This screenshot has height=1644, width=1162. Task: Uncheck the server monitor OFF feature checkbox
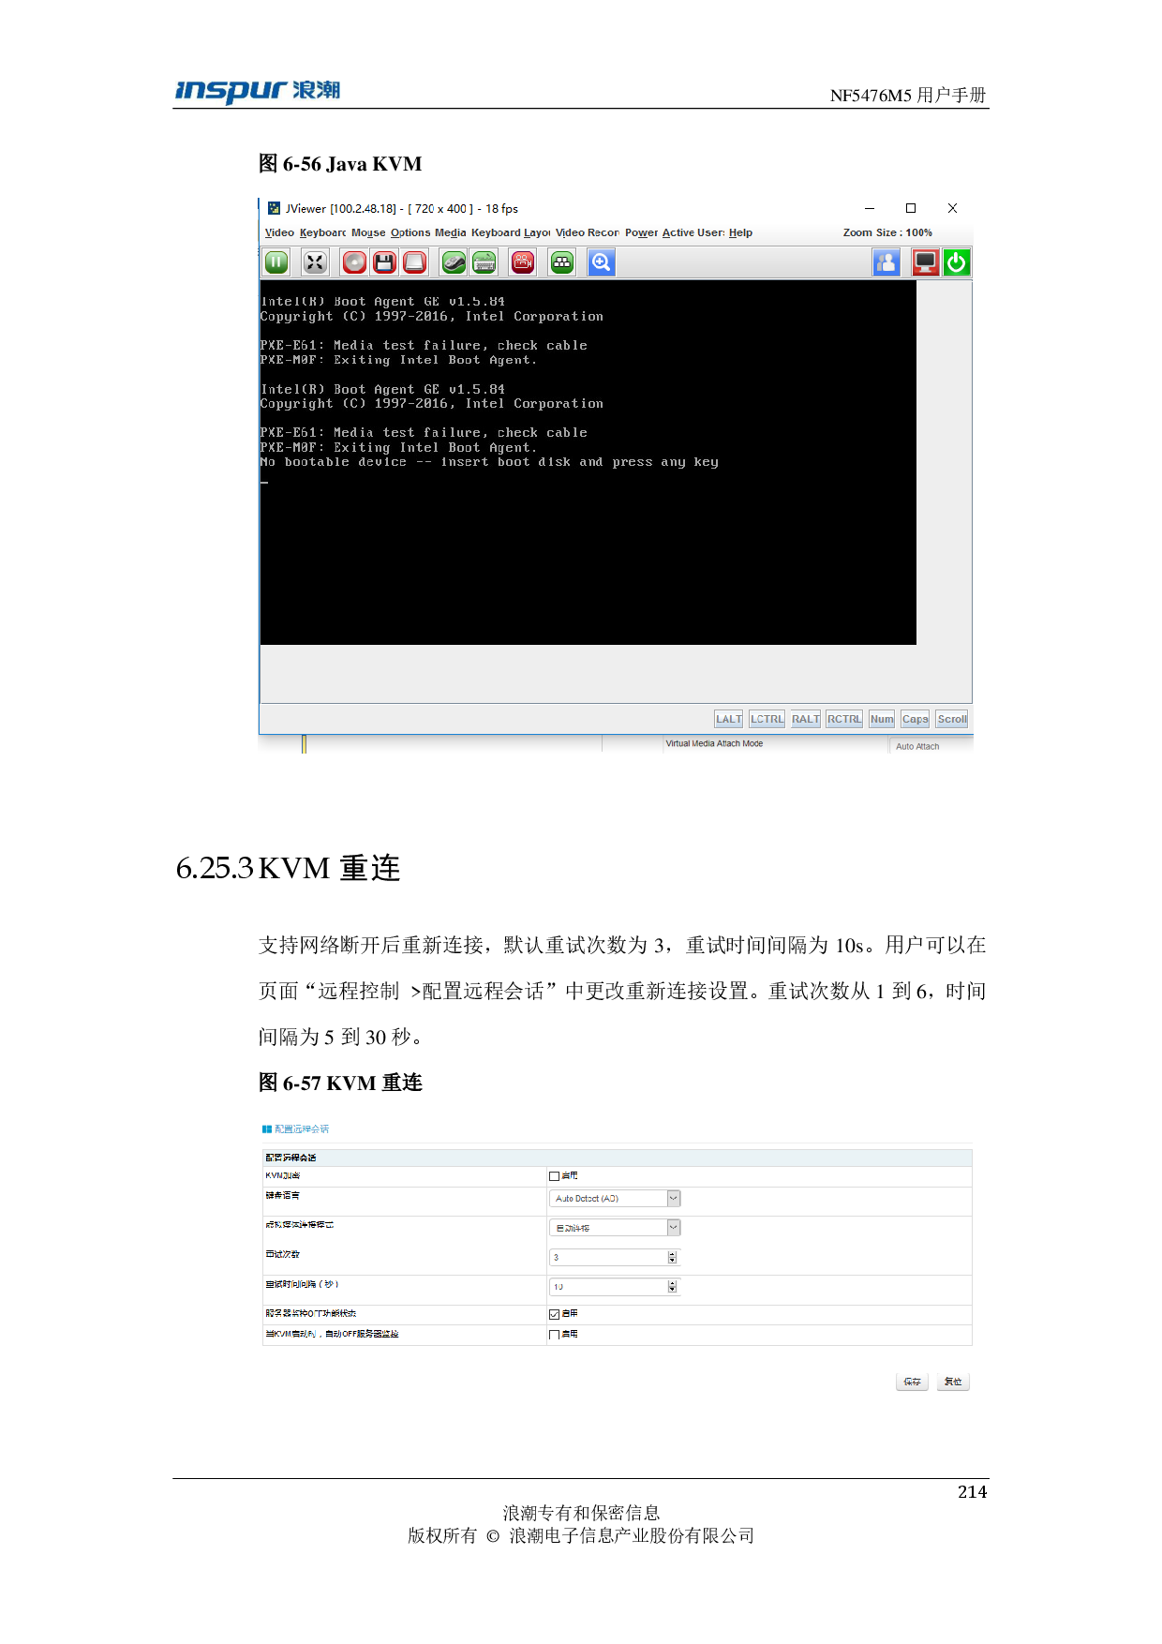click(554, 1314)
